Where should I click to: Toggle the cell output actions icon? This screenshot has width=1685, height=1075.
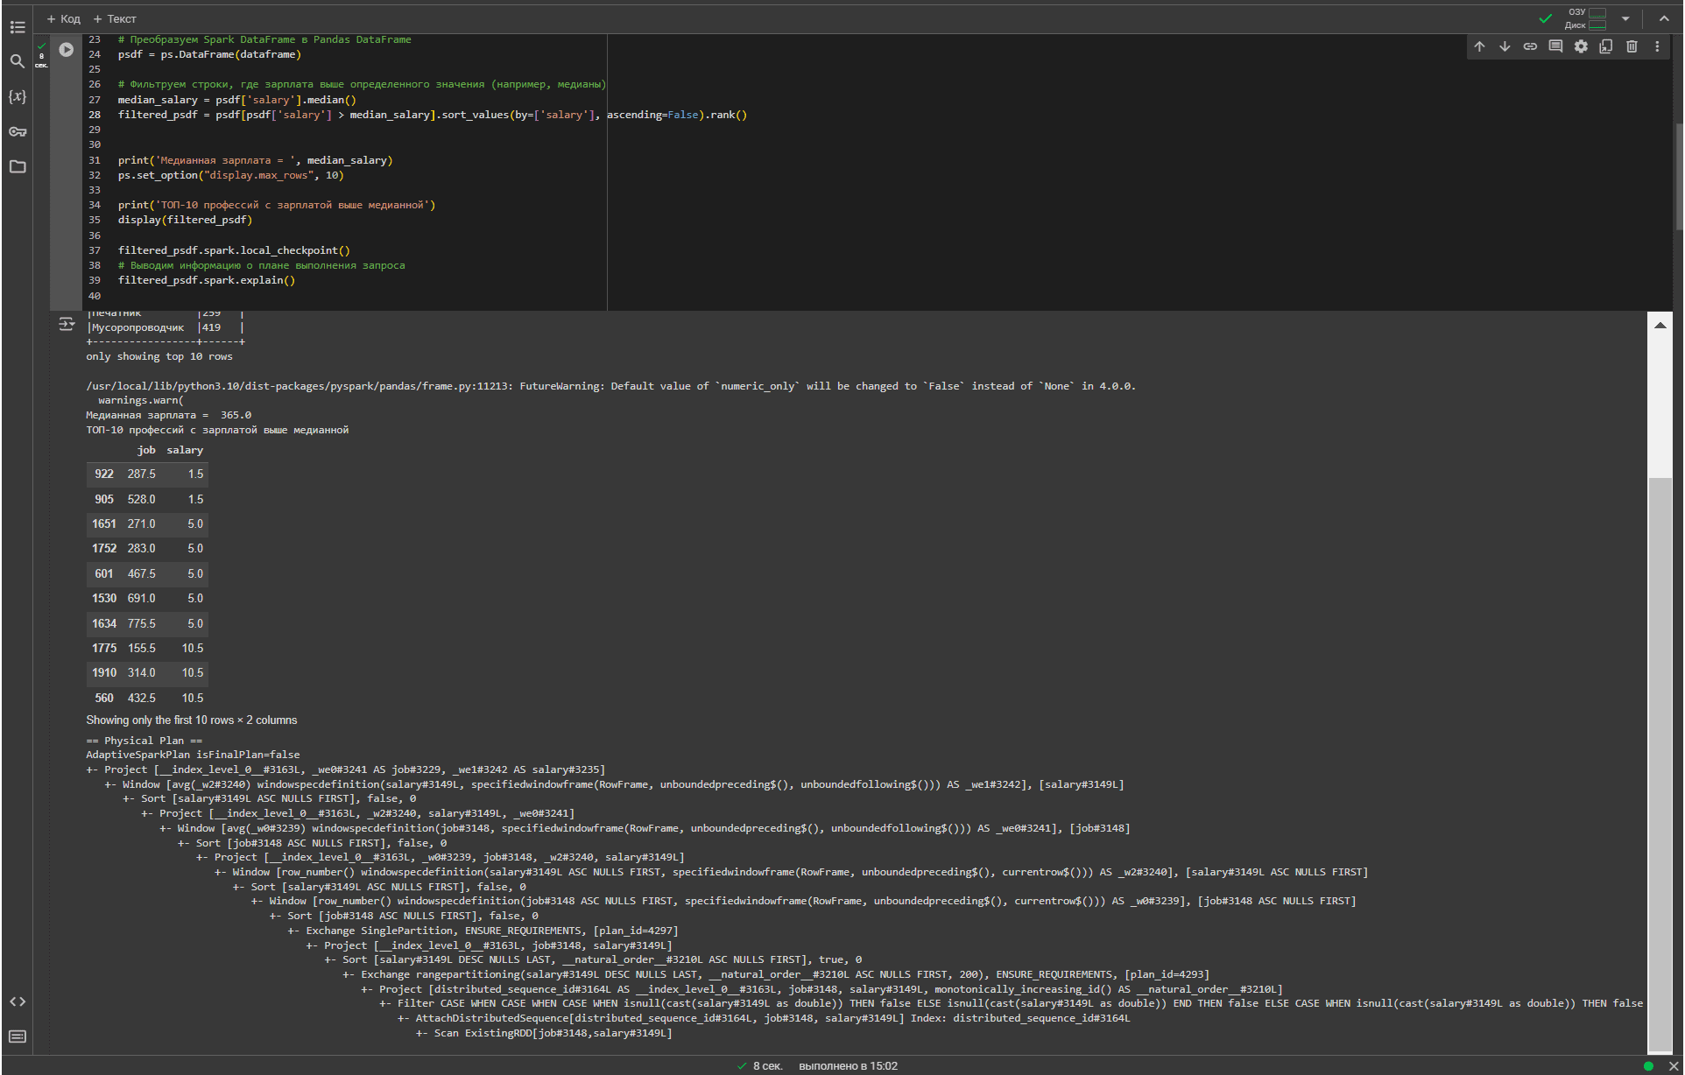click(67, 324)
